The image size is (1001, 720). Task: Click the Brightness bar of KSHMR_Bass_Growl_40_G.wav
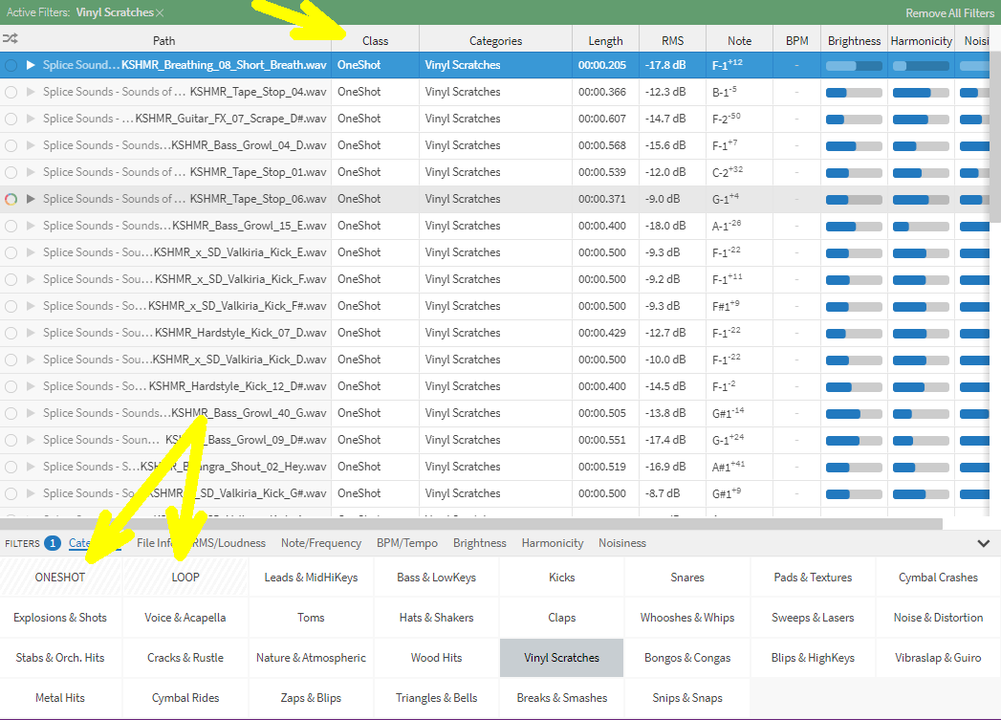coord(854,414)
